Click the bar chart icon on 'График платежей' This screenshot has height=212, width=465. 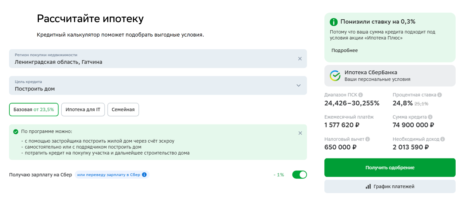point(368,187)
